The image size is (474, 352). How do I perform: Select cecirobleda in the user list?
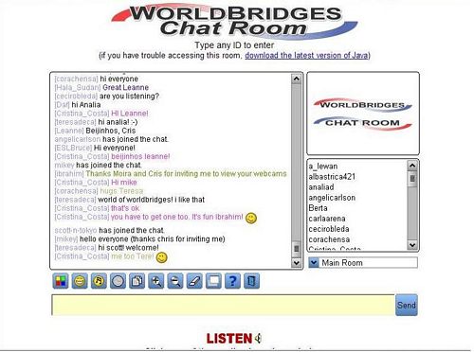pyautogui.click(x=329, y=229)
